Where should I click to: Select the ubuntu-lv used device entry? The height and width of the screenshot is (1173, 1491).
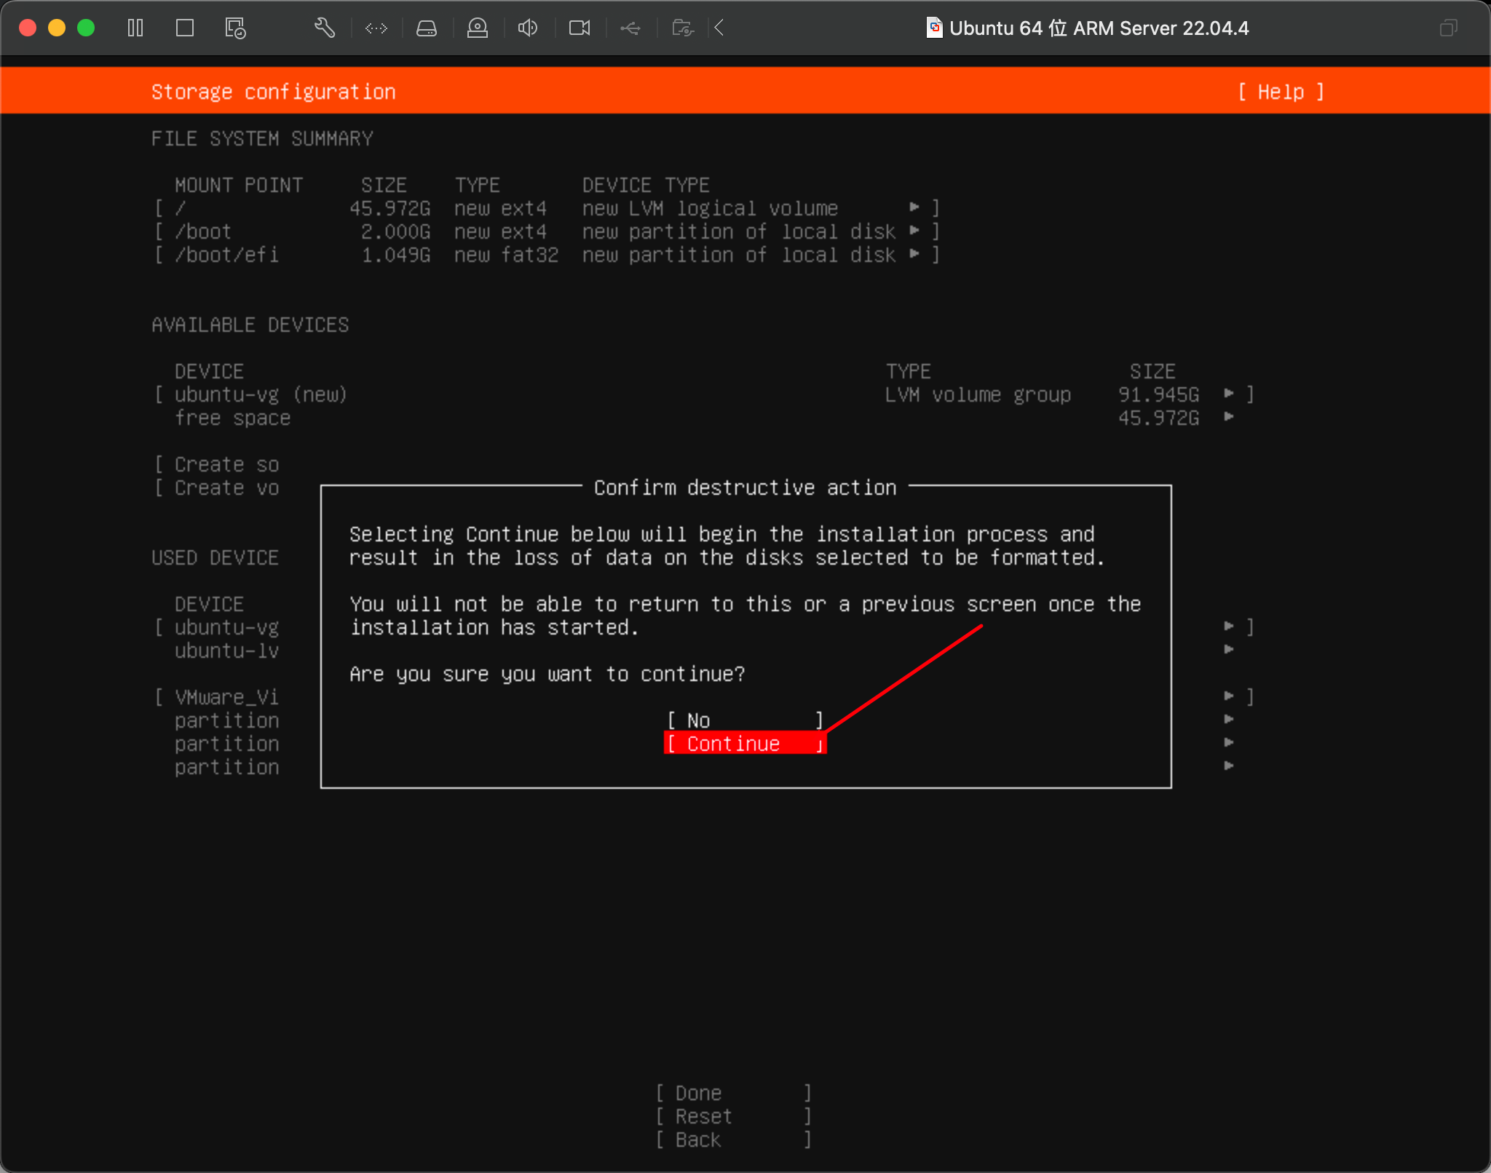[x=226, y=651]
